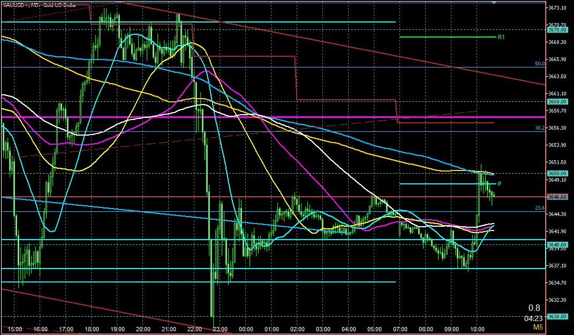This screenshot has width=574, height=335.
Task: Select the 3640.00 price level tag
Action: point(557,244)
